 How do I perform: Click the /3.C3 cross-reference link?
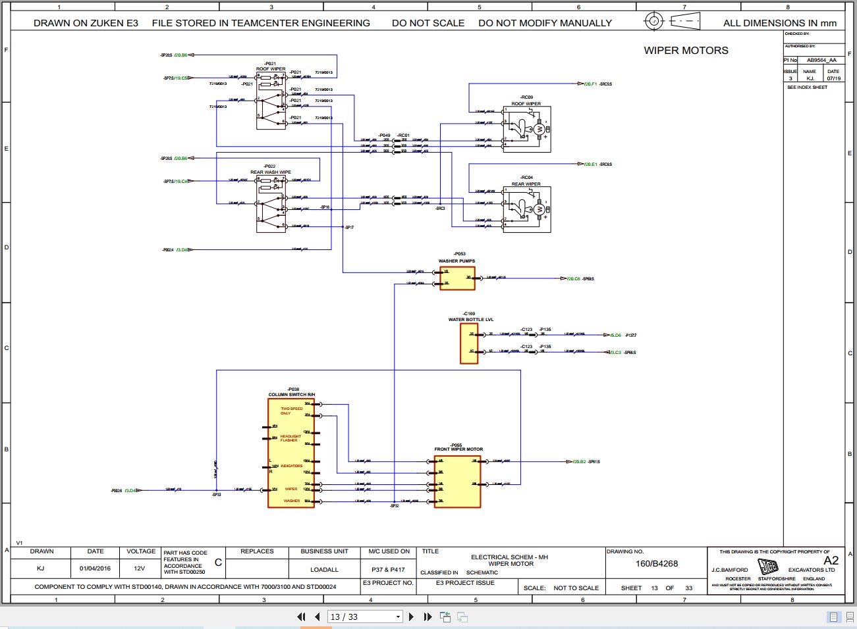615,352
